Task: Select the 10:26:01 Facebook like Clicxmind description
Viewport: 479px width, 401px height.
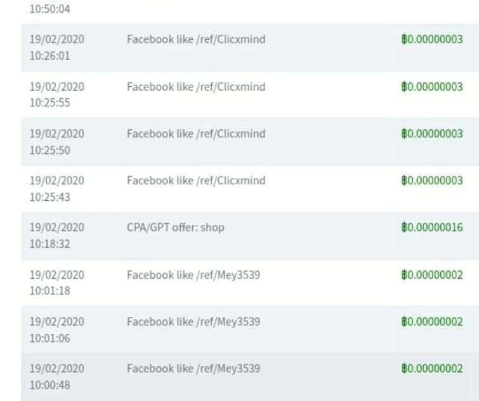Action: point(196,39)
